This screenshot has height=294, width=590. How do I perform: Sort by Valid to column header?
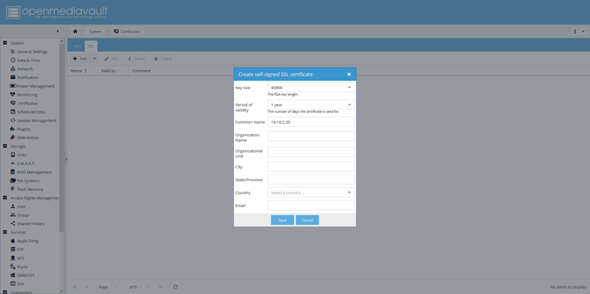click(114, 71)
